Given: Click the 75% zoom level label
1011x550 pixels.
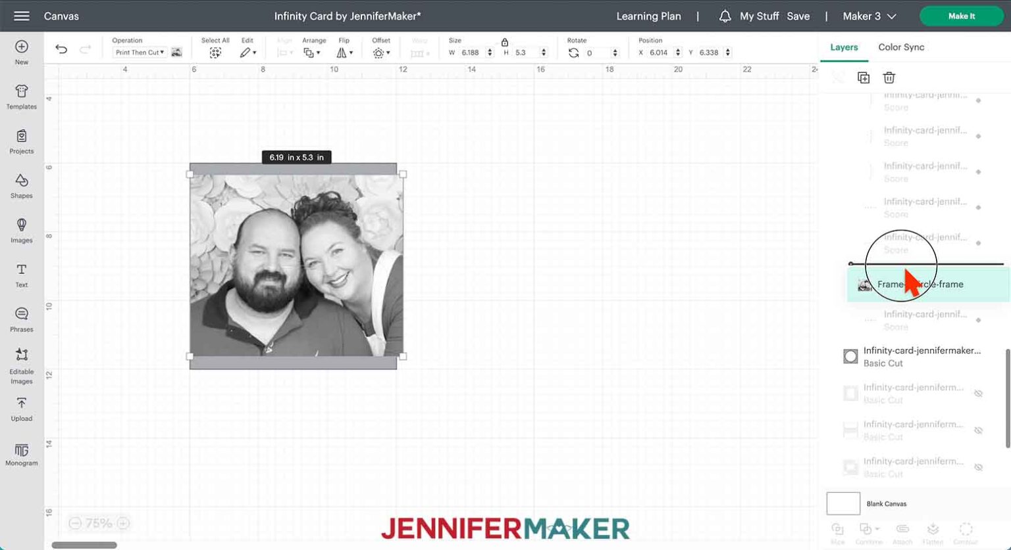Looking at the screenshot, I should 99,523.
